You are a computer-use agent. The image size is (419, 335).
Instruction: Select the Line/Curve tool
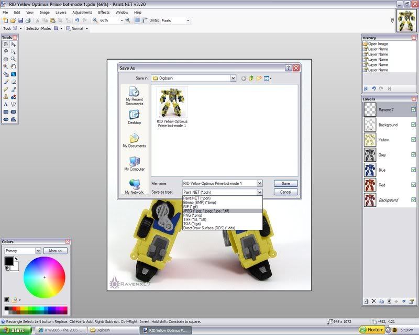click(14, 104)
